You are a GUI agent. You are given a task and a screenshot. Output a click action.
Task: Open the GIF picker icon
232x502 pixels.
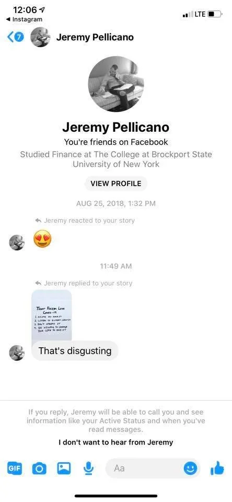click(x=15, y=469)
